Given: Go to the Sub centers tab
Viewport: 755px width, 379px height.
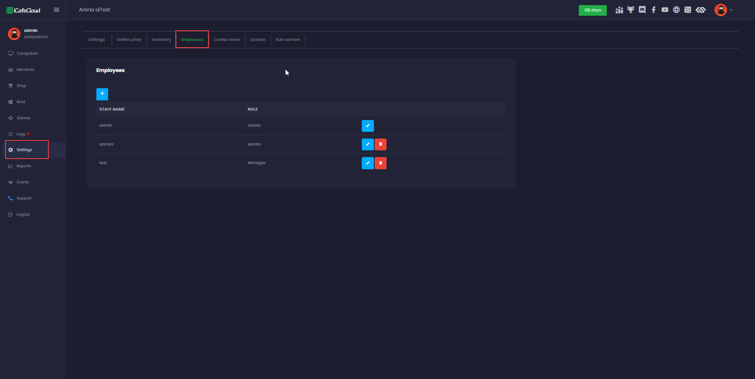Looking at the screenshot, I should (x=287, y=40).
